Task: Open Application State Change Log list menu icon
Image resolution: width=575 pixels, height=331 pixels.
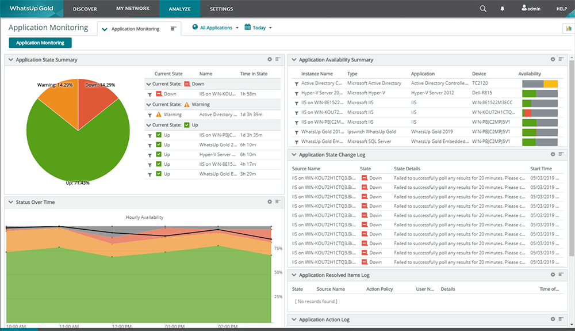Action: click(561, 154)
